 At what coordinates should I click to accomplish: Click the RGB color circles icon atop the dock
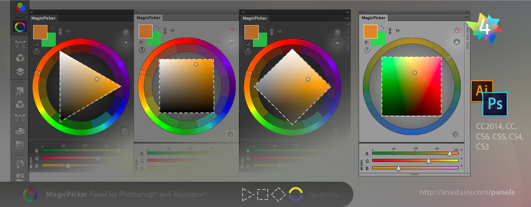point(20,7)
